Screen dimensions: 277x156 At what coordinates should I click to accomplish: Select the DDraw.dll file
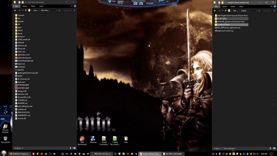click(x=20, y=49)
